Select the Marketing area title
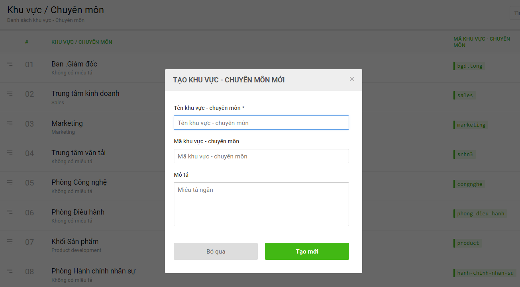The image size is (520, 287). click(x=67, y=123)
